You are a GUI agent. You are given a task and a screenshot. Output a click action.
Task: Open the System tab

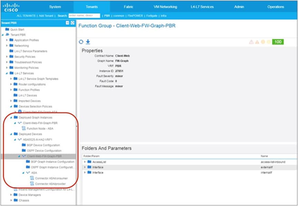55,7
